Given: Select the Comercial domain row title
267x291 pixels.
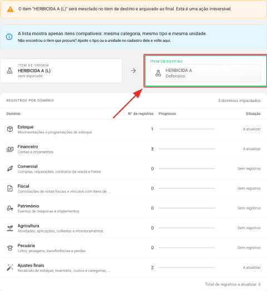Looking at the screenshot, I should [27, 166].
